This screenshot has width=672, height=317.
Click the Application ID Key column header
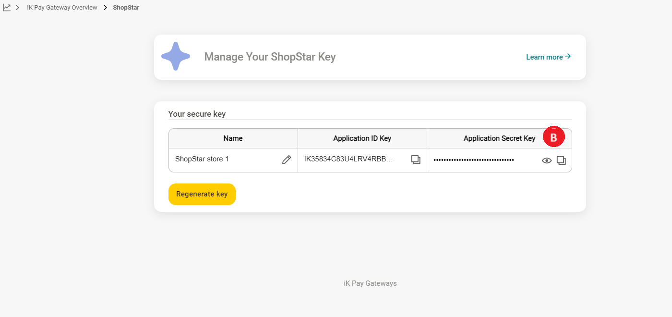click(362, 138)
